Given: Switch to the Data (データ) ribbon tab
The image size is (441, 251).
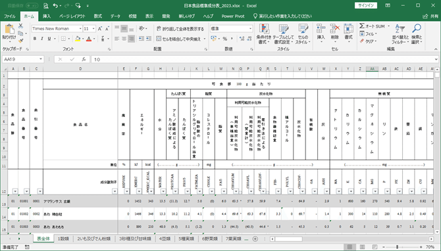Looking at the screenshot, I should [x=115, y=16].
